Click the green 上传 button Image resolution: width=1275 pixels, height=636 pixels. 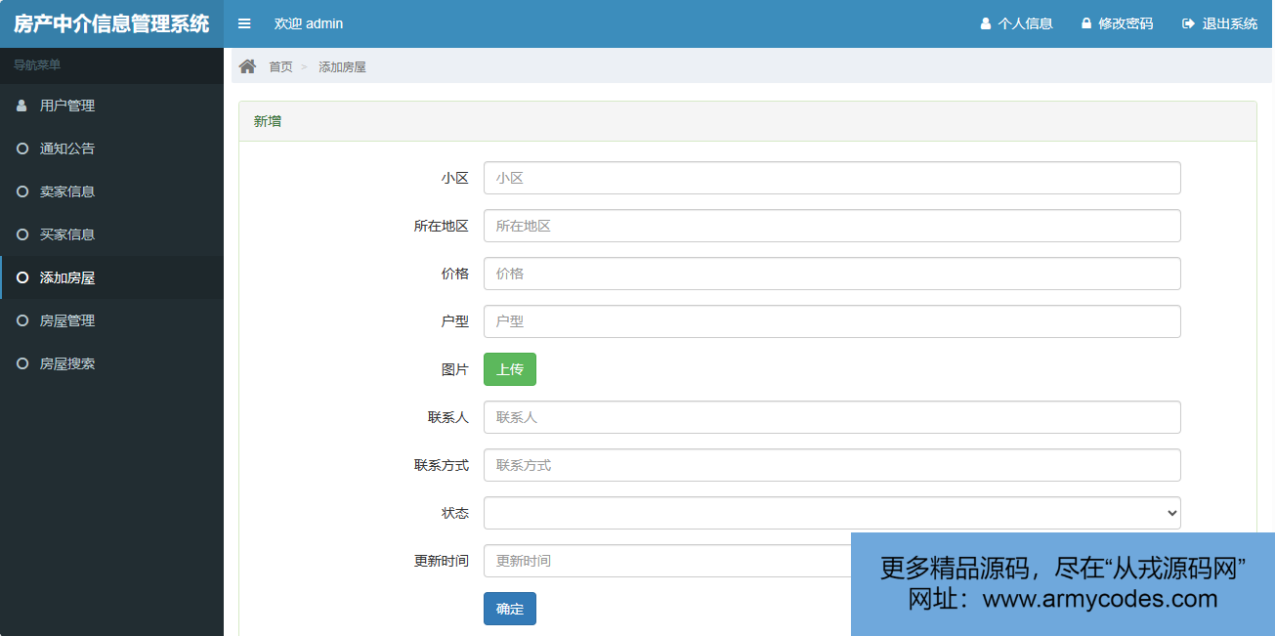[510, 369]
